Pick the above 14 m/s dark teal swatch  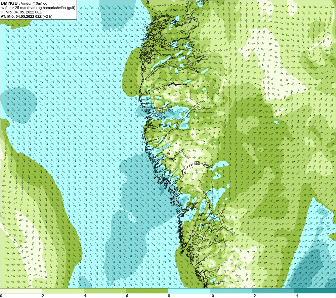[x=315, y=291]
